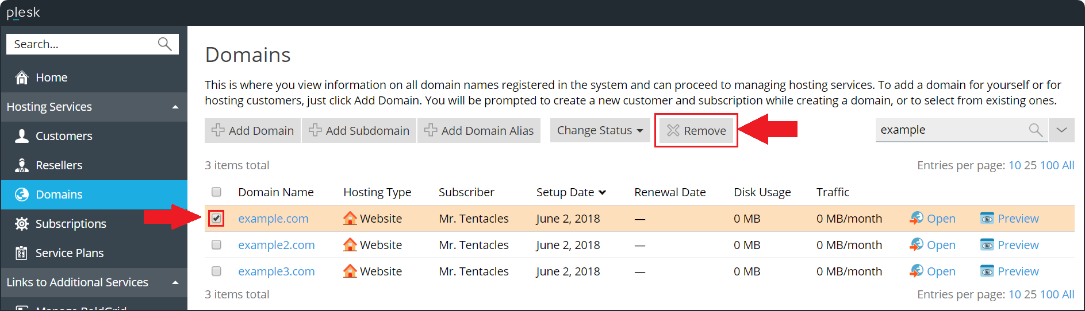Uncheck the example.com checkbox
Viewport: 1085px width, 311px height.
216,219
